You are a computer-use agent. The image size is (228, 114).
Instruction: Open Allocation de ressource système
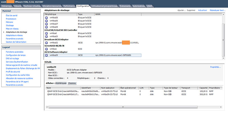tap(19, 78)
